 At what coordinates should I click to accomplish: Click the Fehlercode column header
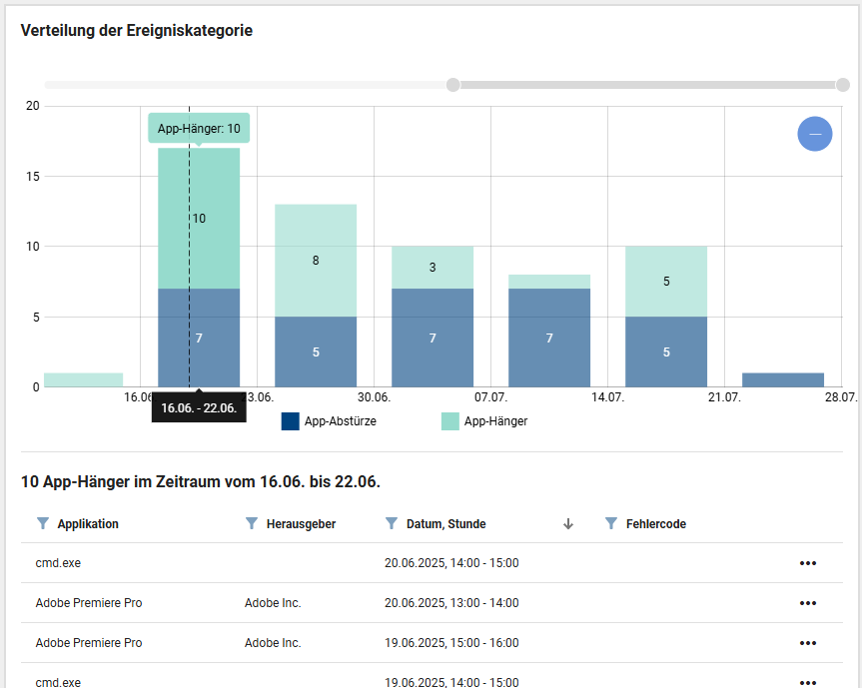click(x=655, y=524)
